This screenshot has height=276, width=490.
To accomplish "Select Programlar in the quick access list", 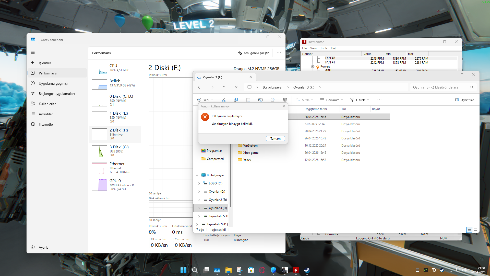I will (x=212, y=151).
